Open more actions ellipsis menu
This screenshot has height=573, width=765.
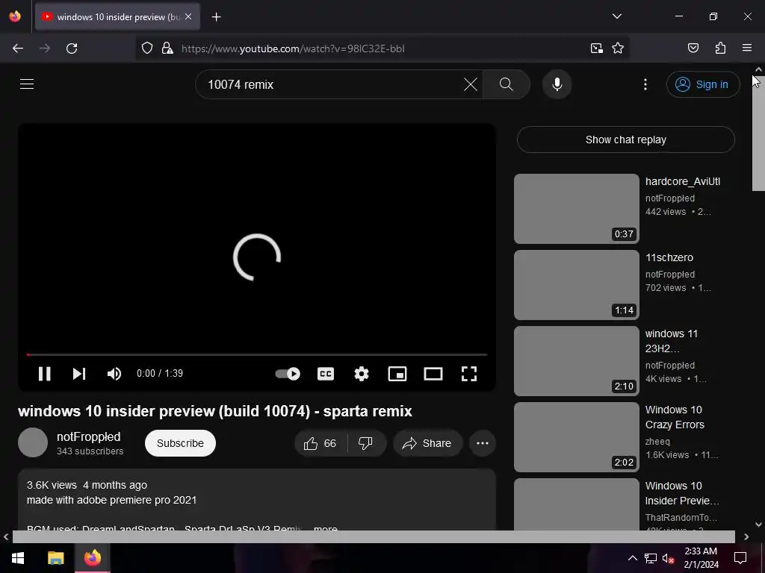click(x=483, y=443)
